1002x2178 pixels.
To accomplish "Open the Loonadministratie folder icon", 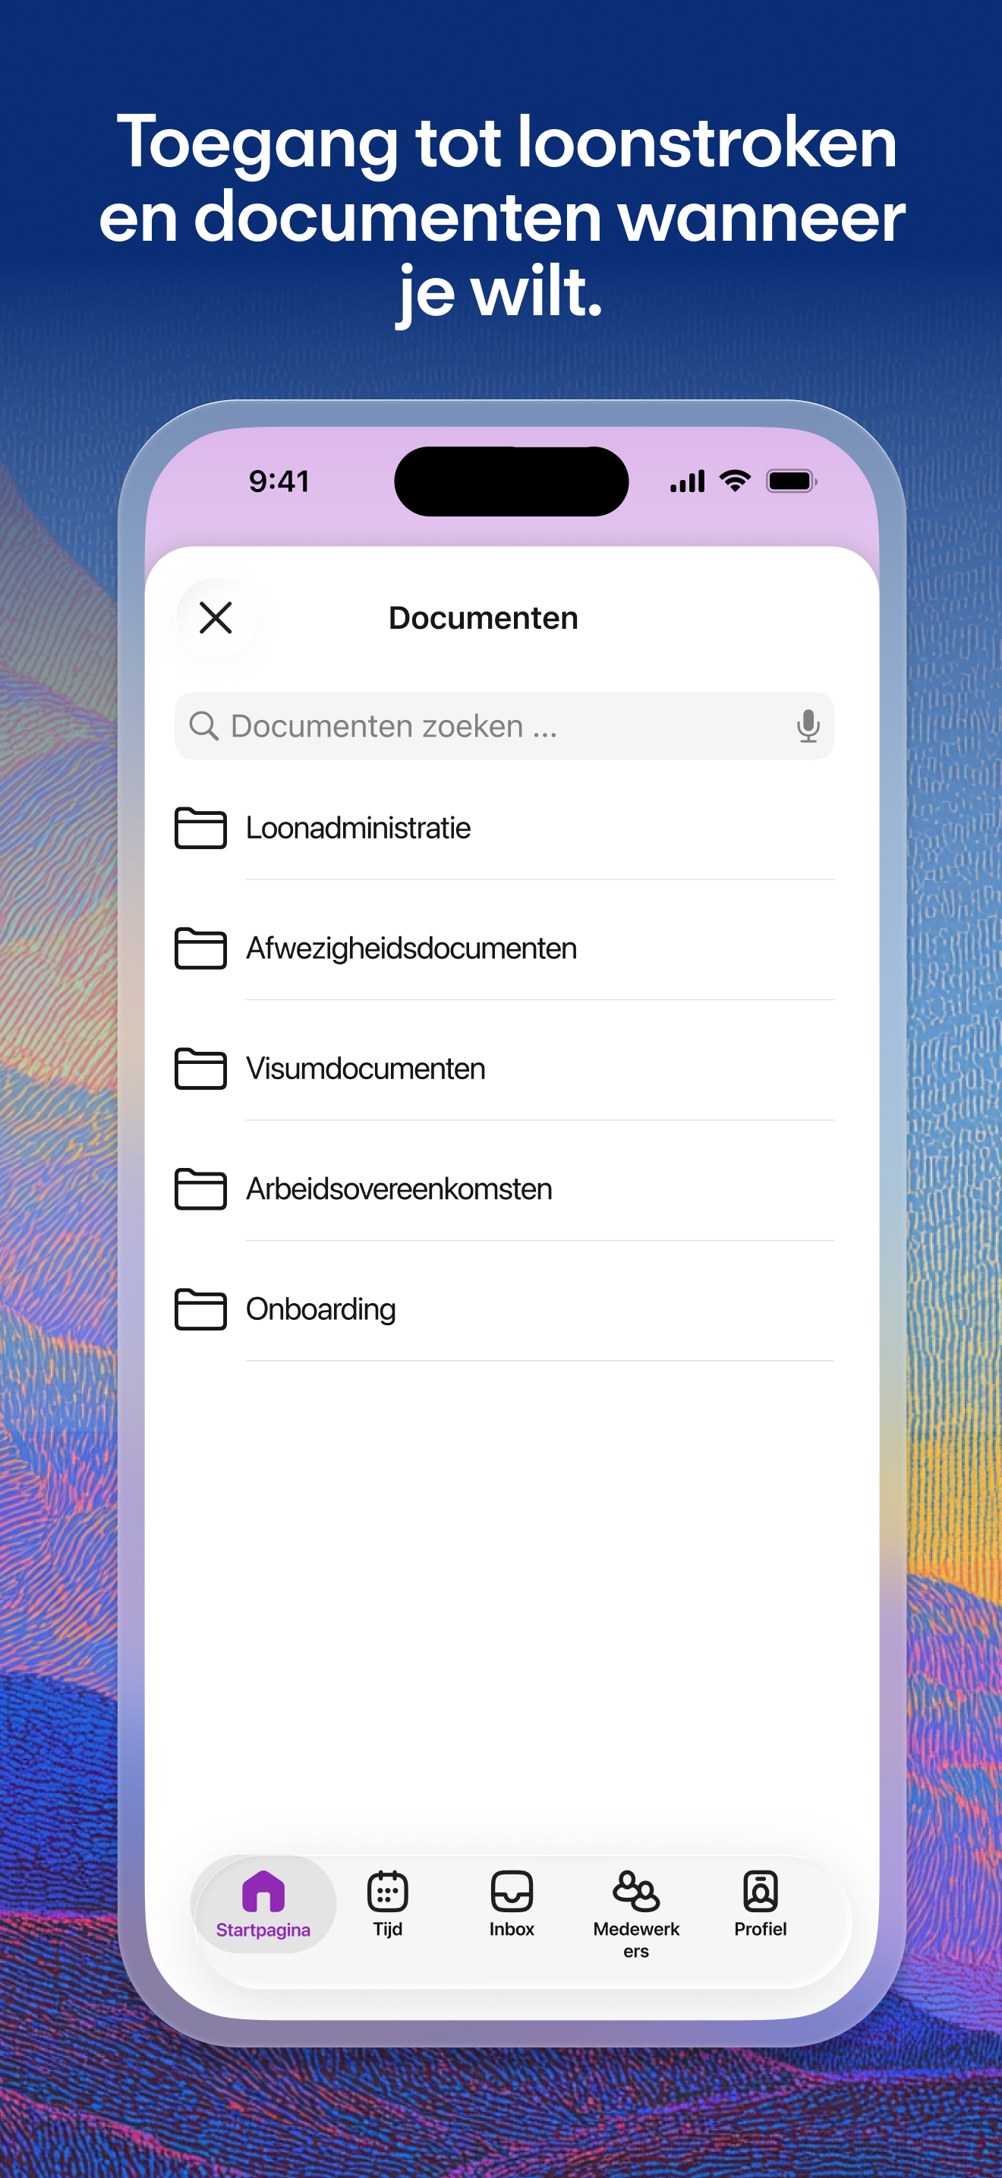I will [200, 828].
